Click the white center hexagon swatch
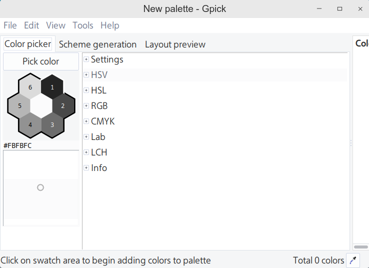The width and height of the screenshot is (369, 268). tap(41, 106)
